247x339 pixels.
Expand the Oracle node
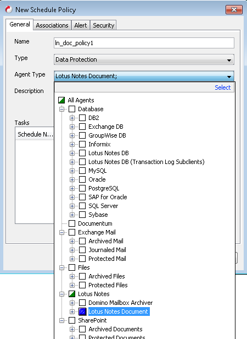tap(72, 179)
